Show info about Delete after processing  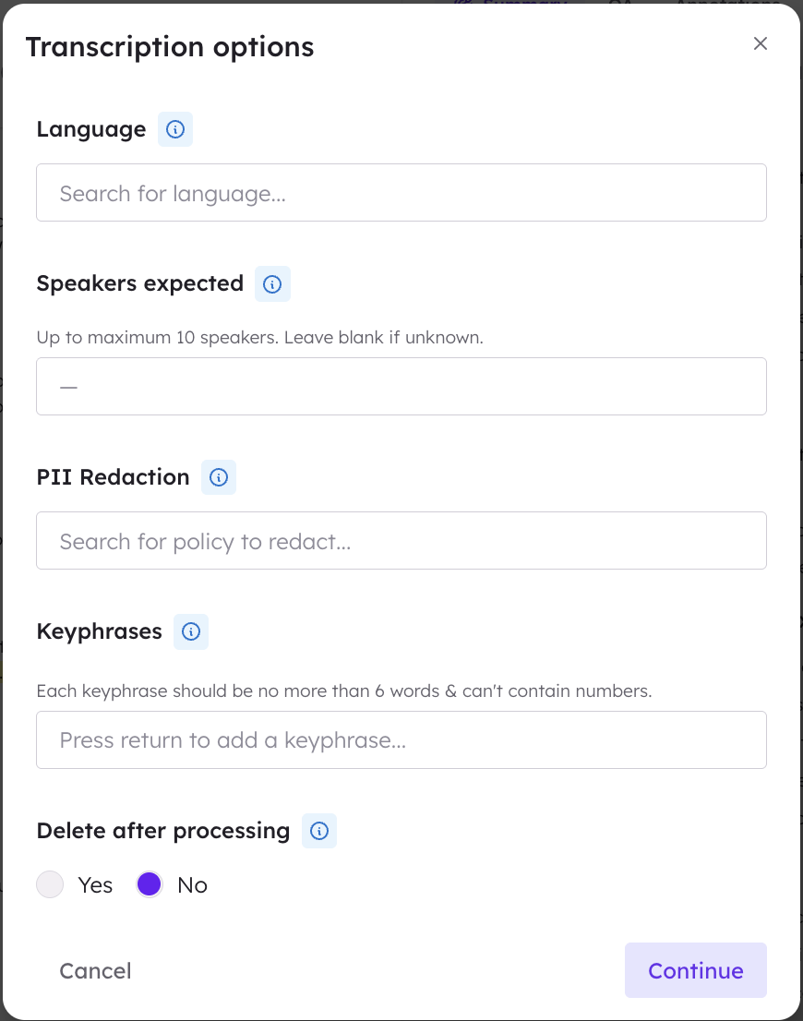coord(319,831)
